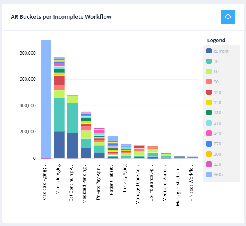Click the '210' legend item

point(217,123)
